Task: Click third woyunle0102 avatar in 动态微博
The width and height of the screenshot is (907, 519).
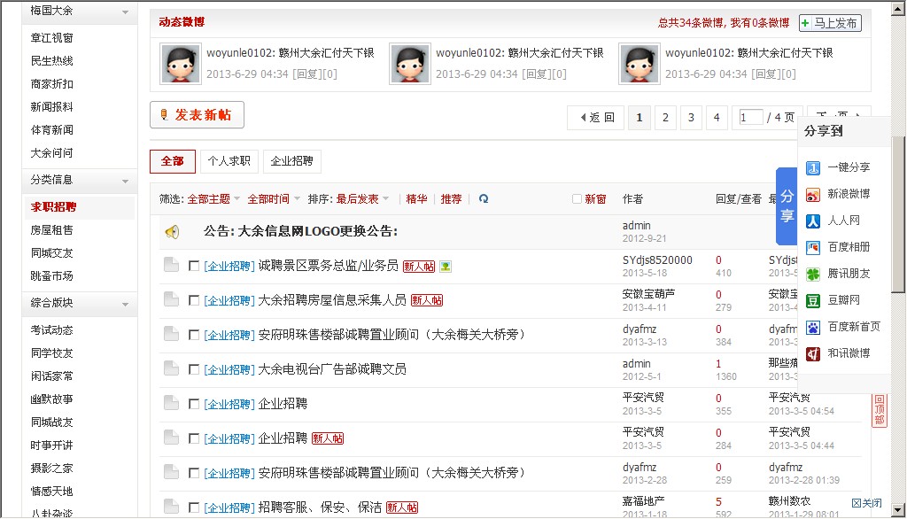Action: pyautogui.click(x=640, y=64)
